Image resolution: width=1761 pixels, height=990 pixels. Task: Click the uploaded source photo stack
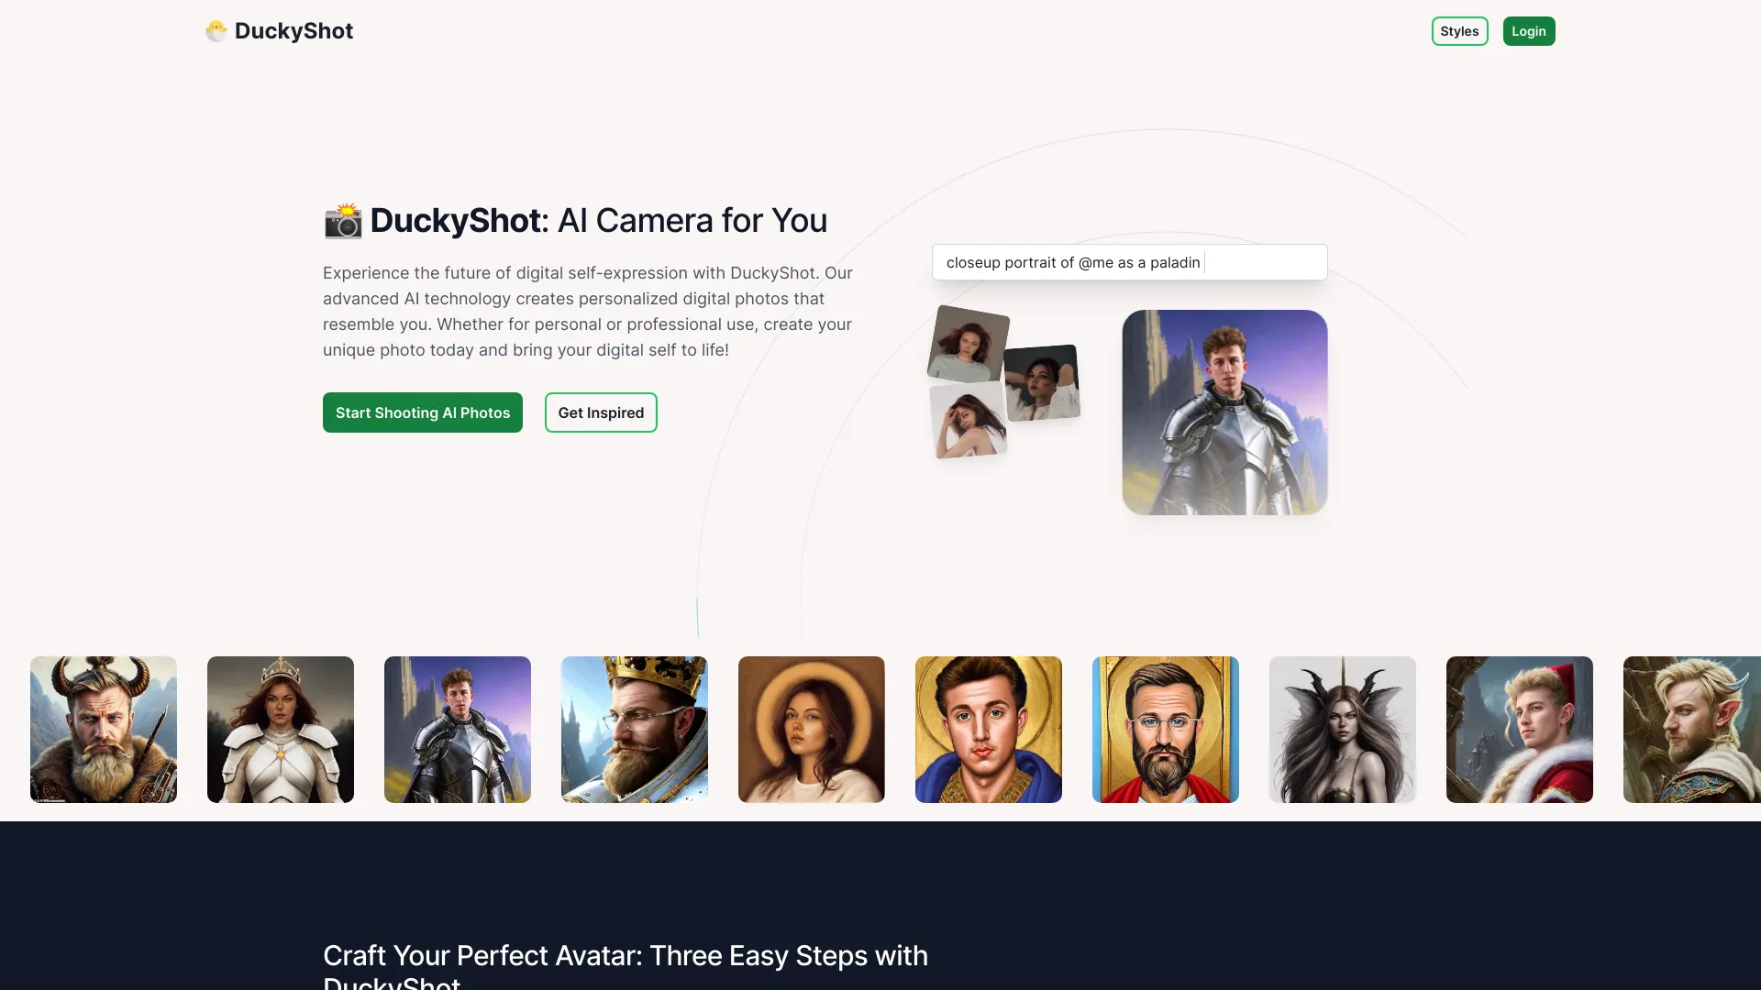pyautogui.click(x=1006, y=379)
